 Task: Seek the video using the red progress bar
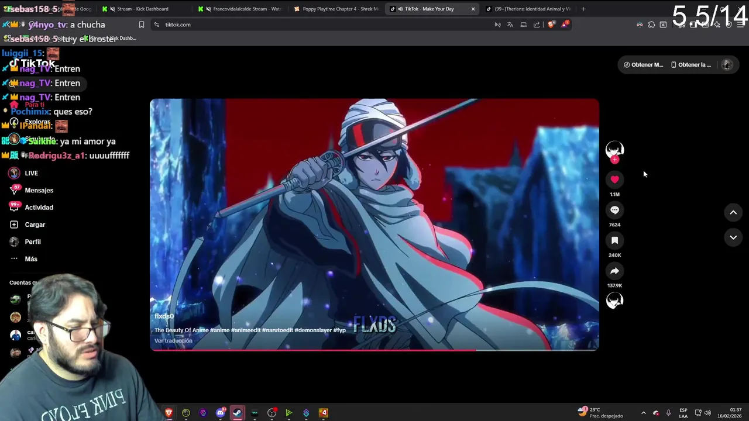tap(374, 350)
